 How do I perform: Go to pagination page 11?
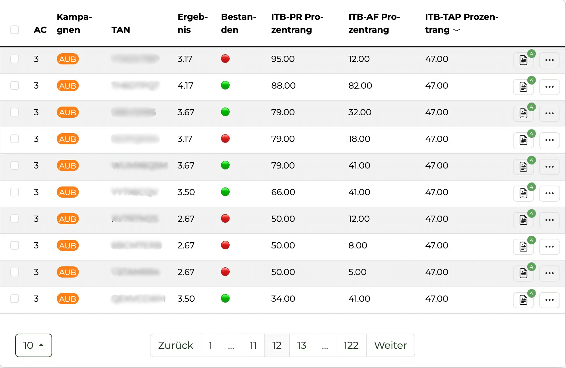point(253,345)
